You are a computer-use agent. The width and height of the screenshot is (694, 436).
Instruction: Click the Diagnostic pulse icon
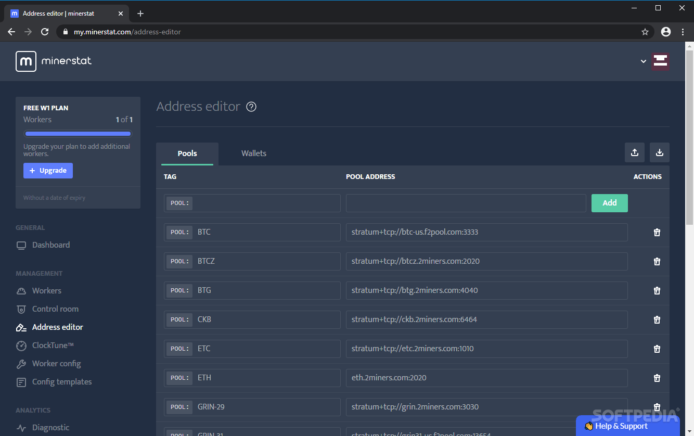tap(21, 428)
